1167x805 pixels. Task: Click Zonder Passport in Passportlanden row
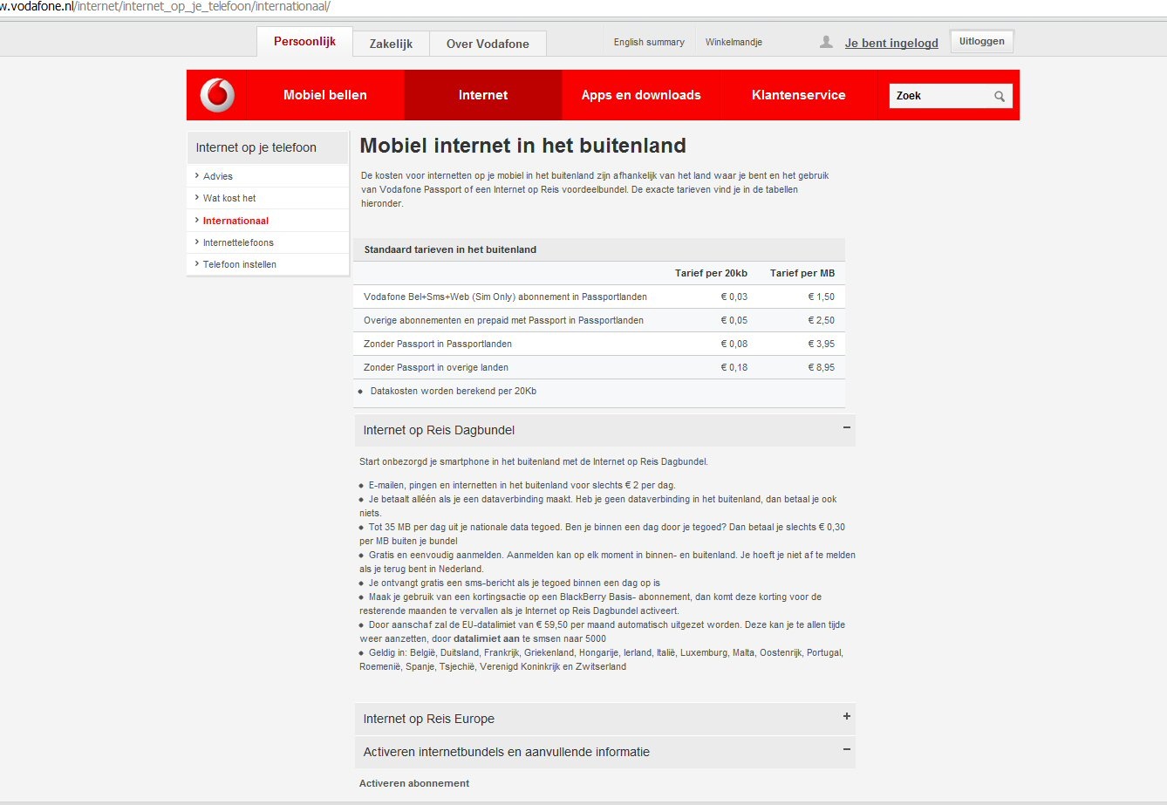599,344
